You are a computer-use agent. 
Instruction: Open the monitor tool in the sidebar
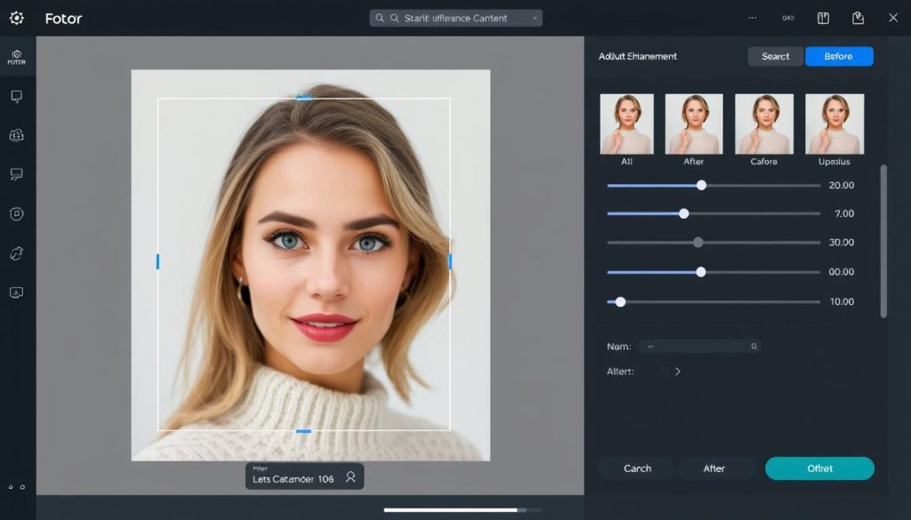pos(16,96)
